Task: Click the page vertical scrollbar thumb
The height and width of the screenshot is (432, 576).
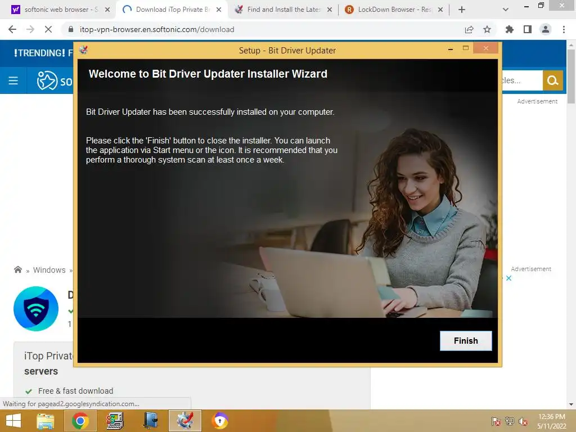Action: point(571,76)
